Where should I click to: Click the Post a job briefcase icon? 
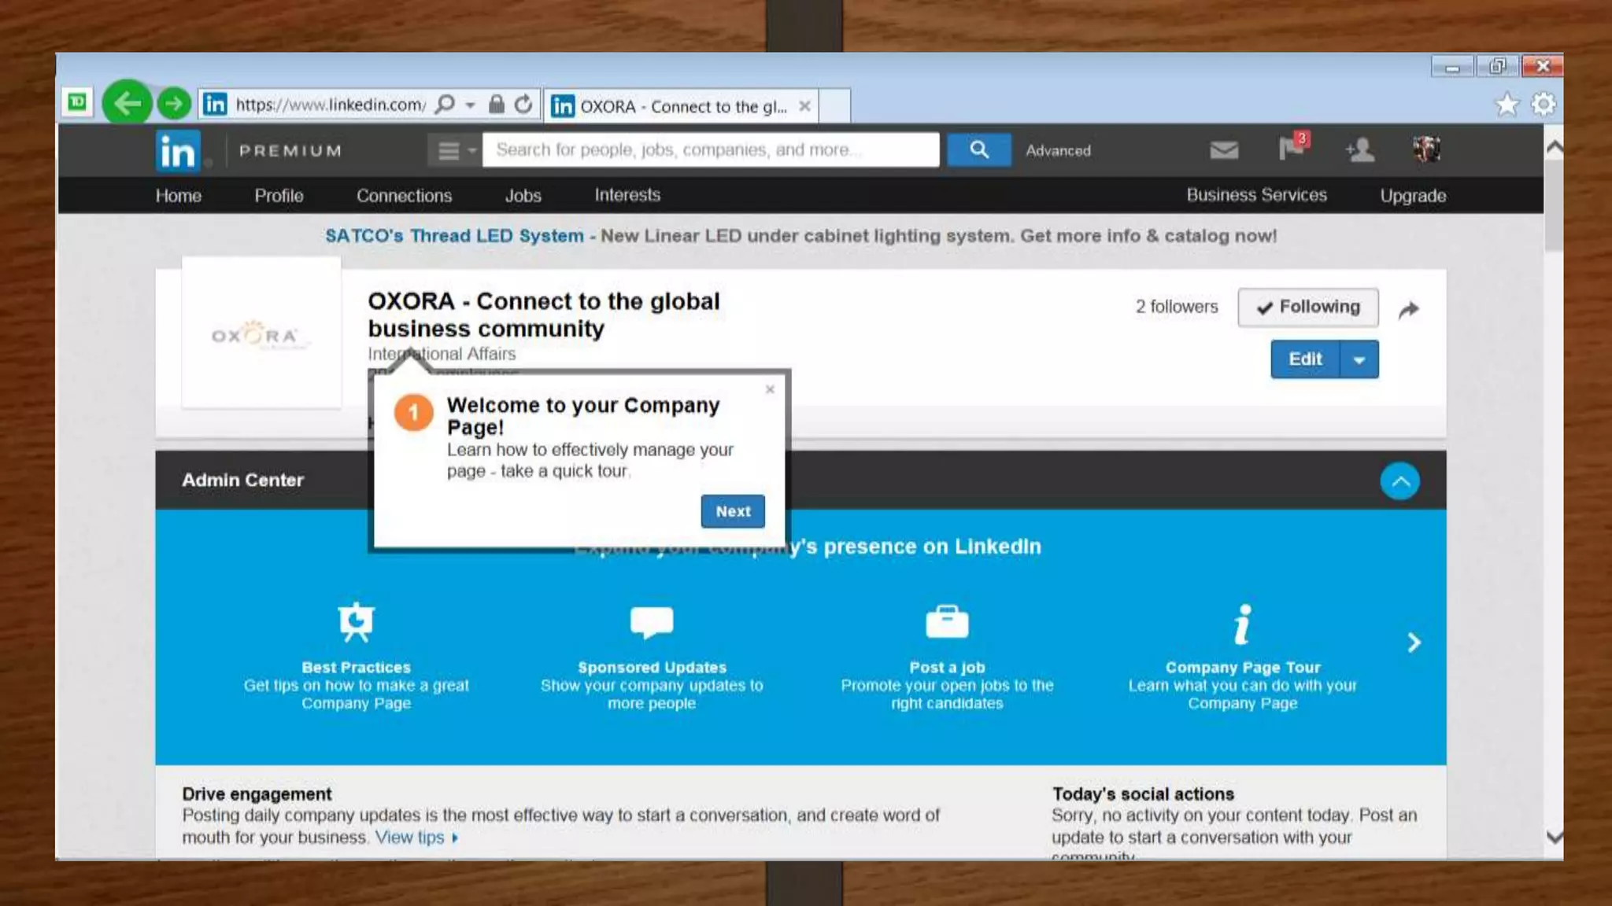click(x=947, y=622)
